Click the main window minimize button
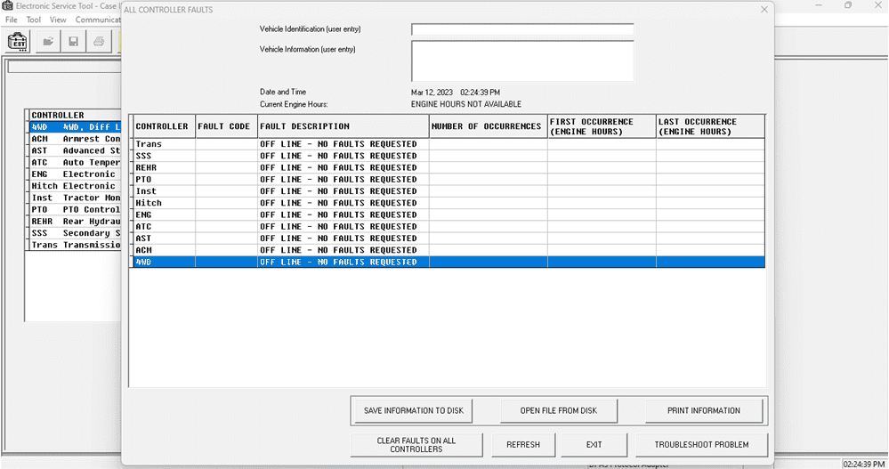 [818, 5]
